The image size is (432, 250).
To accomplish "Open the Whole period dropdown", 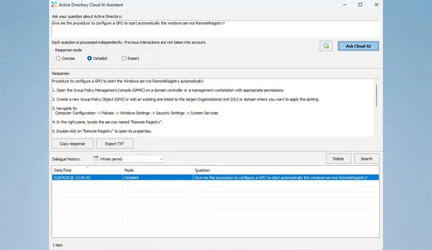I will (x=128, y=159).
